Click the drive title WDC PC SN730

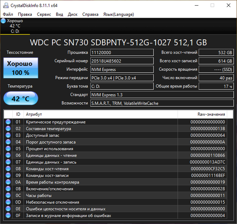tap(118, 42)
